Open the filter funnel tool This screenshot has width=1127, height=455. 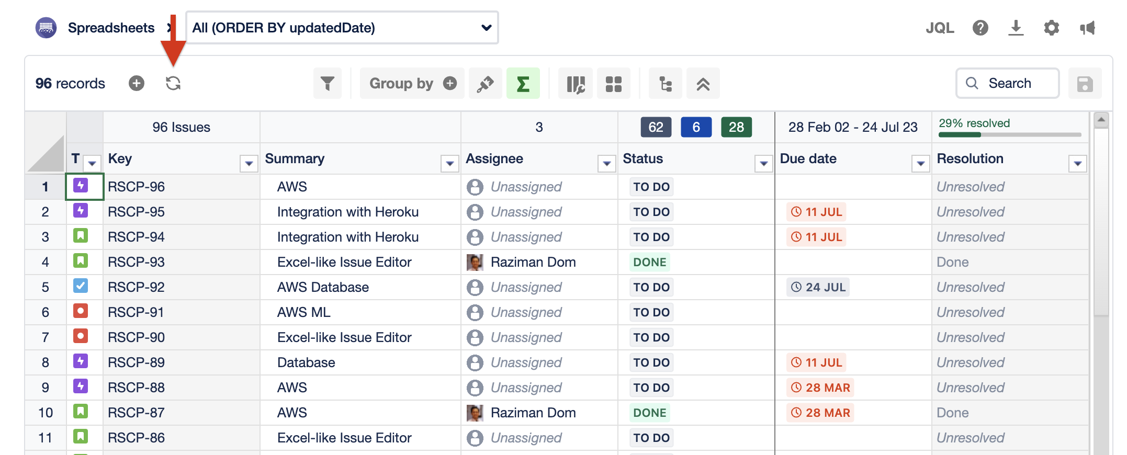[327, 83]
